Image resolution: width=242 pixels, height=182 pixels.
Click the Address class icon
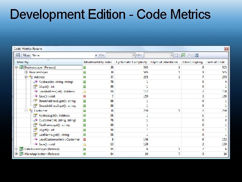31,77
